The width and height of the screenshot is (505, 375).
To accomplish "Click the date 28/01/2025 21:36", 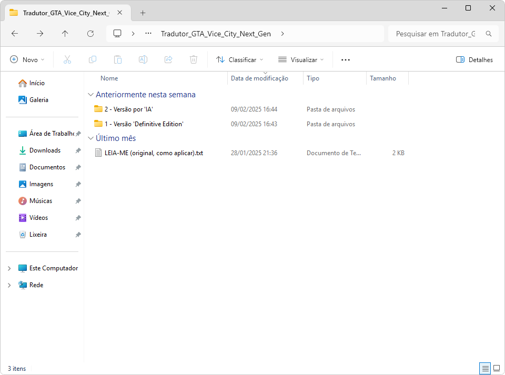I will pos(254,153).
